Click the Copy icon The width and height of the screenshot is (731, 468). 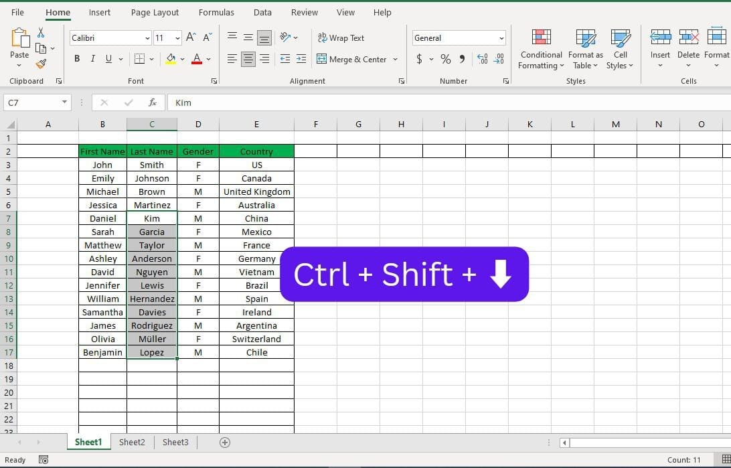tap(41, 48)
